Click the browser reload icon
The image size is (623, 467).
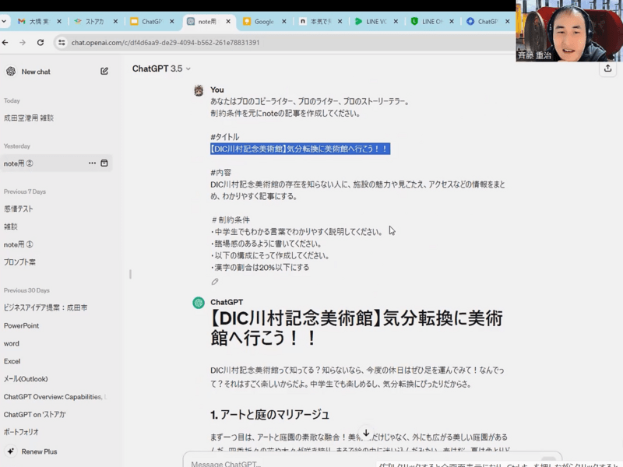coord(40,42)
